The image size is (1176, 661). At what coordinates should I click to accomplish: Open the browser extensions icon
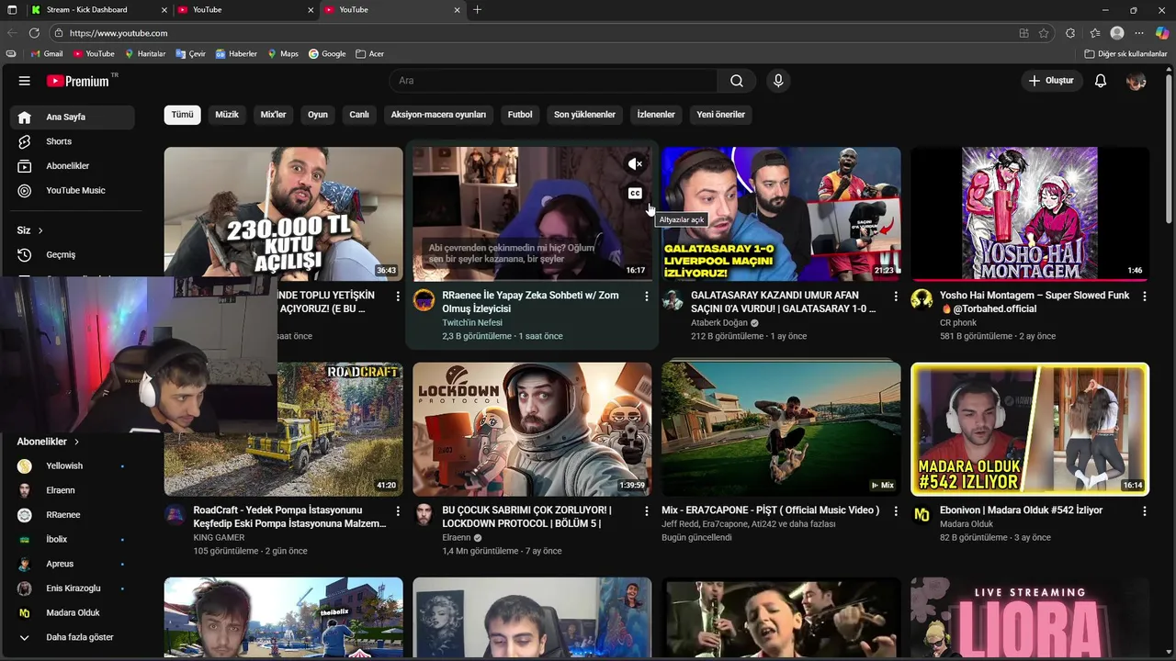tap(1070, 33)
